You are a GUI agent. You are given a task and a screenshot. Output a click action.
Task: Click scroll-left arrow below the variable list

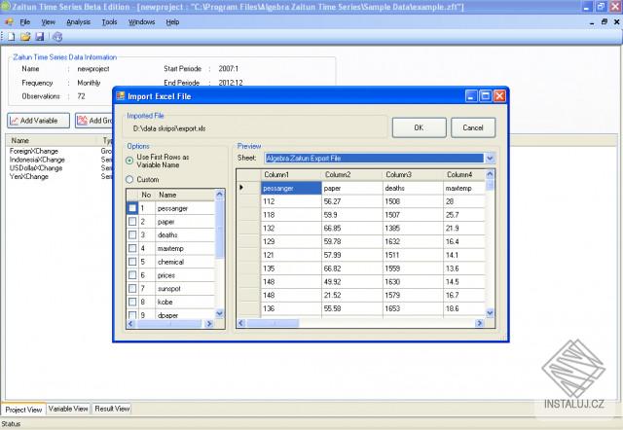130,324
